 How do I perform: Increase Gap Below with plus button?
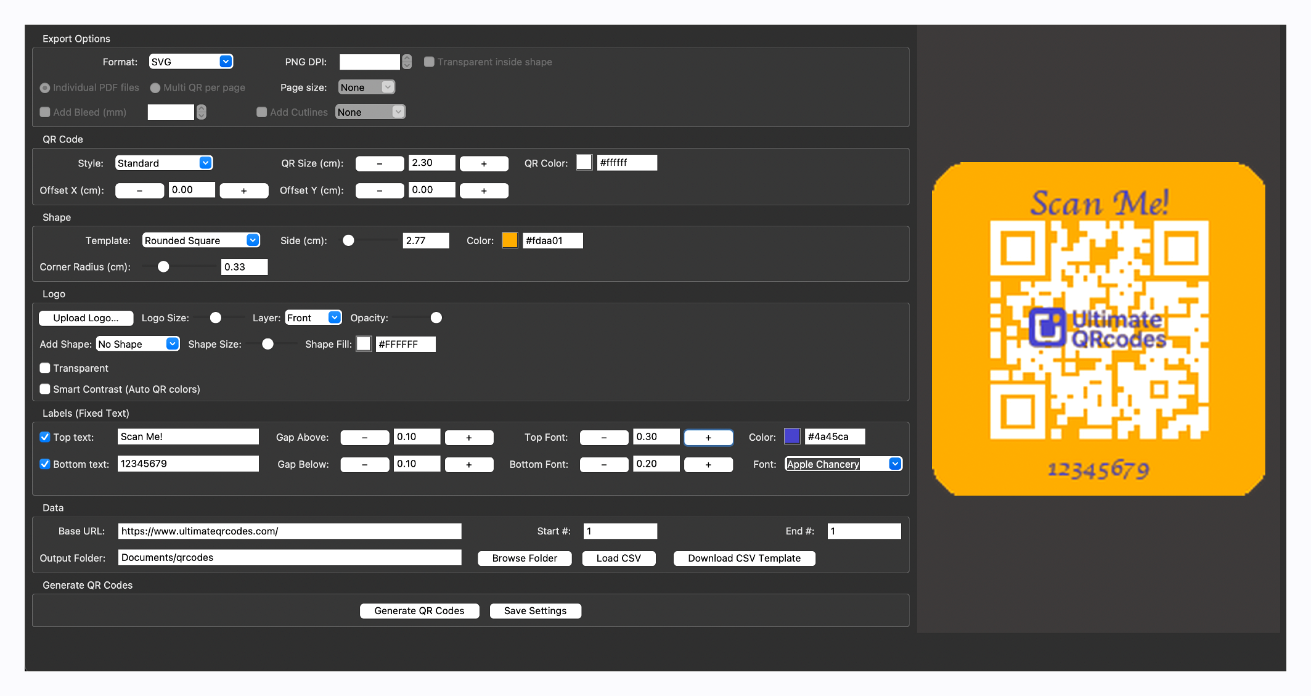(468, 465)
